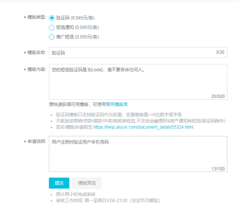Viewport: 239px width, 220px height.
Task: Click the 26/500 character counter
Action: (218, 96)
